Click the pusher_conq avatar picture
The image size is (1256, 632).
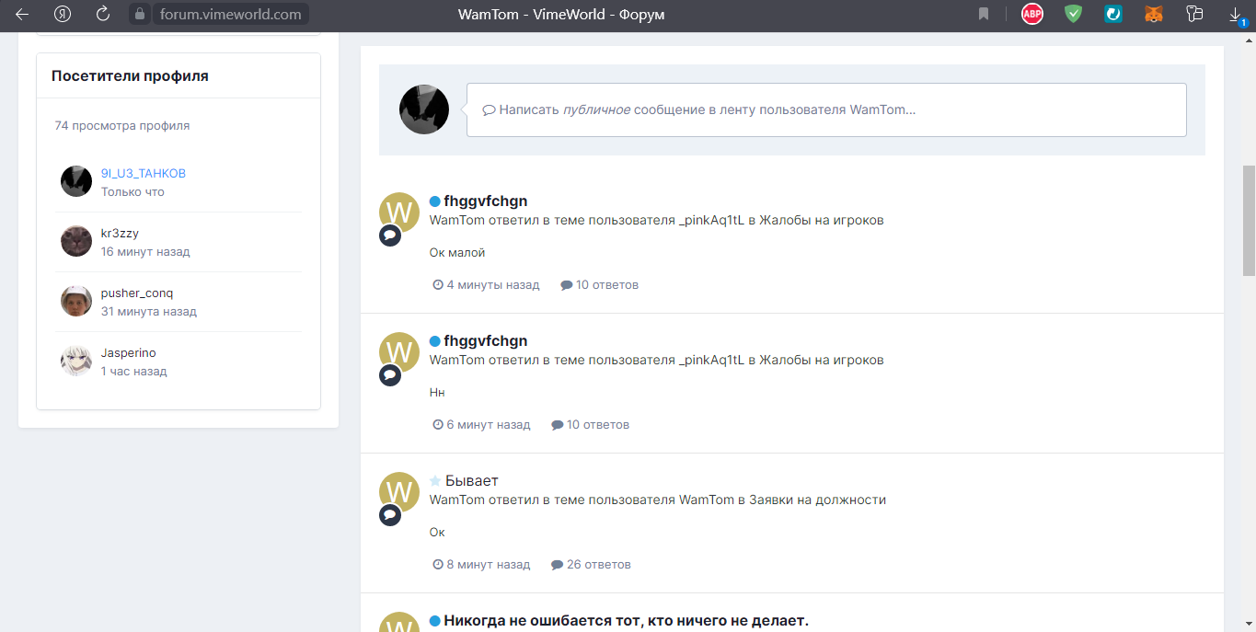coord(76,301)
